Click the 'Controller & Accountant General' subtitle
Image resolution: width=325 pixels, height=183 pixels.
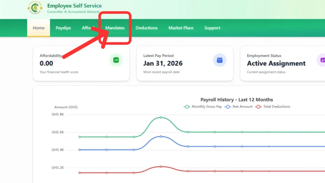coord(73,12)
